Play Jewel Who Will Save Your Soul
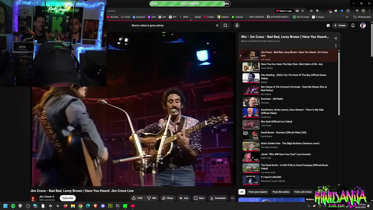 click(288, 157)
